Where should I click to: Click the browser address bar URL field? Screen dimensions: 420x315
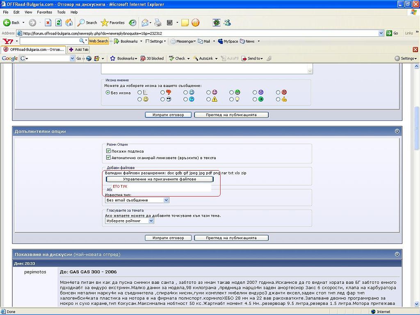pyautogui.click(x=201, y=33)
